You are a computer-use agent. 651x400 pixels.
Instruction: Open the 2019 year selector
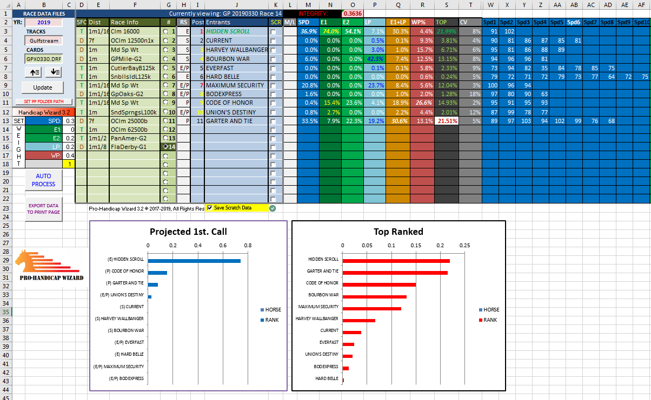click(x=43, y=23)
